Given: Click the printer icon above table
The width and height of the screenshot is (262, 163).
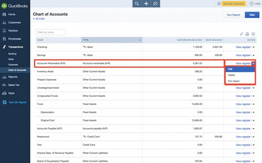Looking at the screenshot, I should pyautogui.click(x=247, y=34).
